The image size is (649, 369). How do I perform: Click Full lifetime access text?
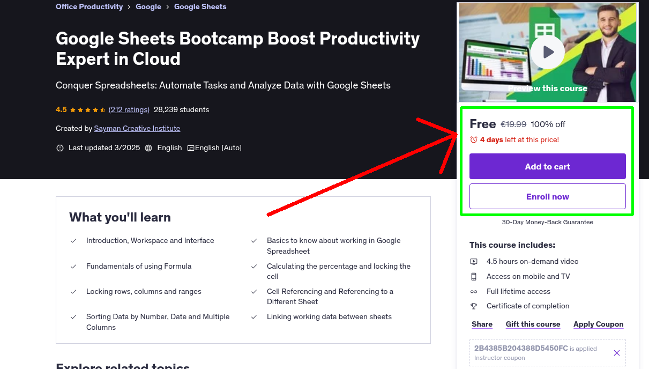pyautogui.click(x=518, y=291)
